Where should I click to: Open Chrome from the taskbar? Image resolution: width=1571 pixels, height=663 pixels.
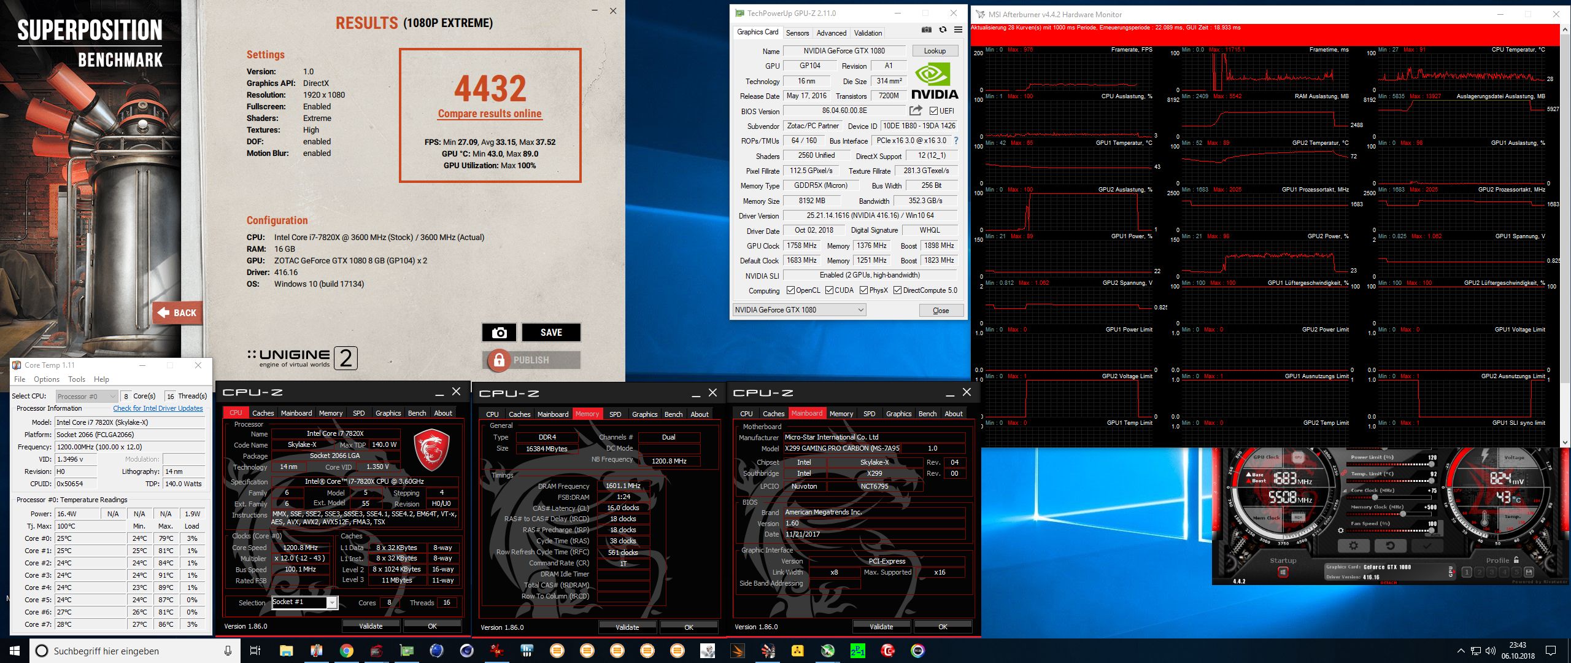click(347, 651)
